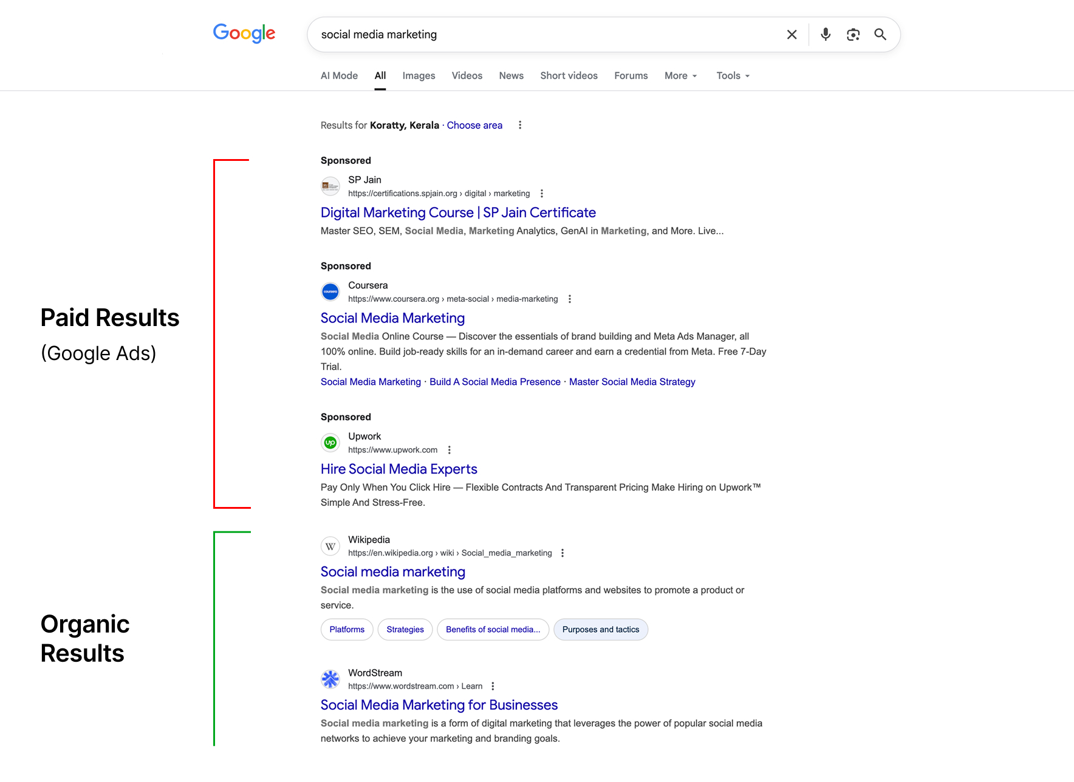Click 'Social Media Marketing' sitelink under Coursera

pos(371,382)
